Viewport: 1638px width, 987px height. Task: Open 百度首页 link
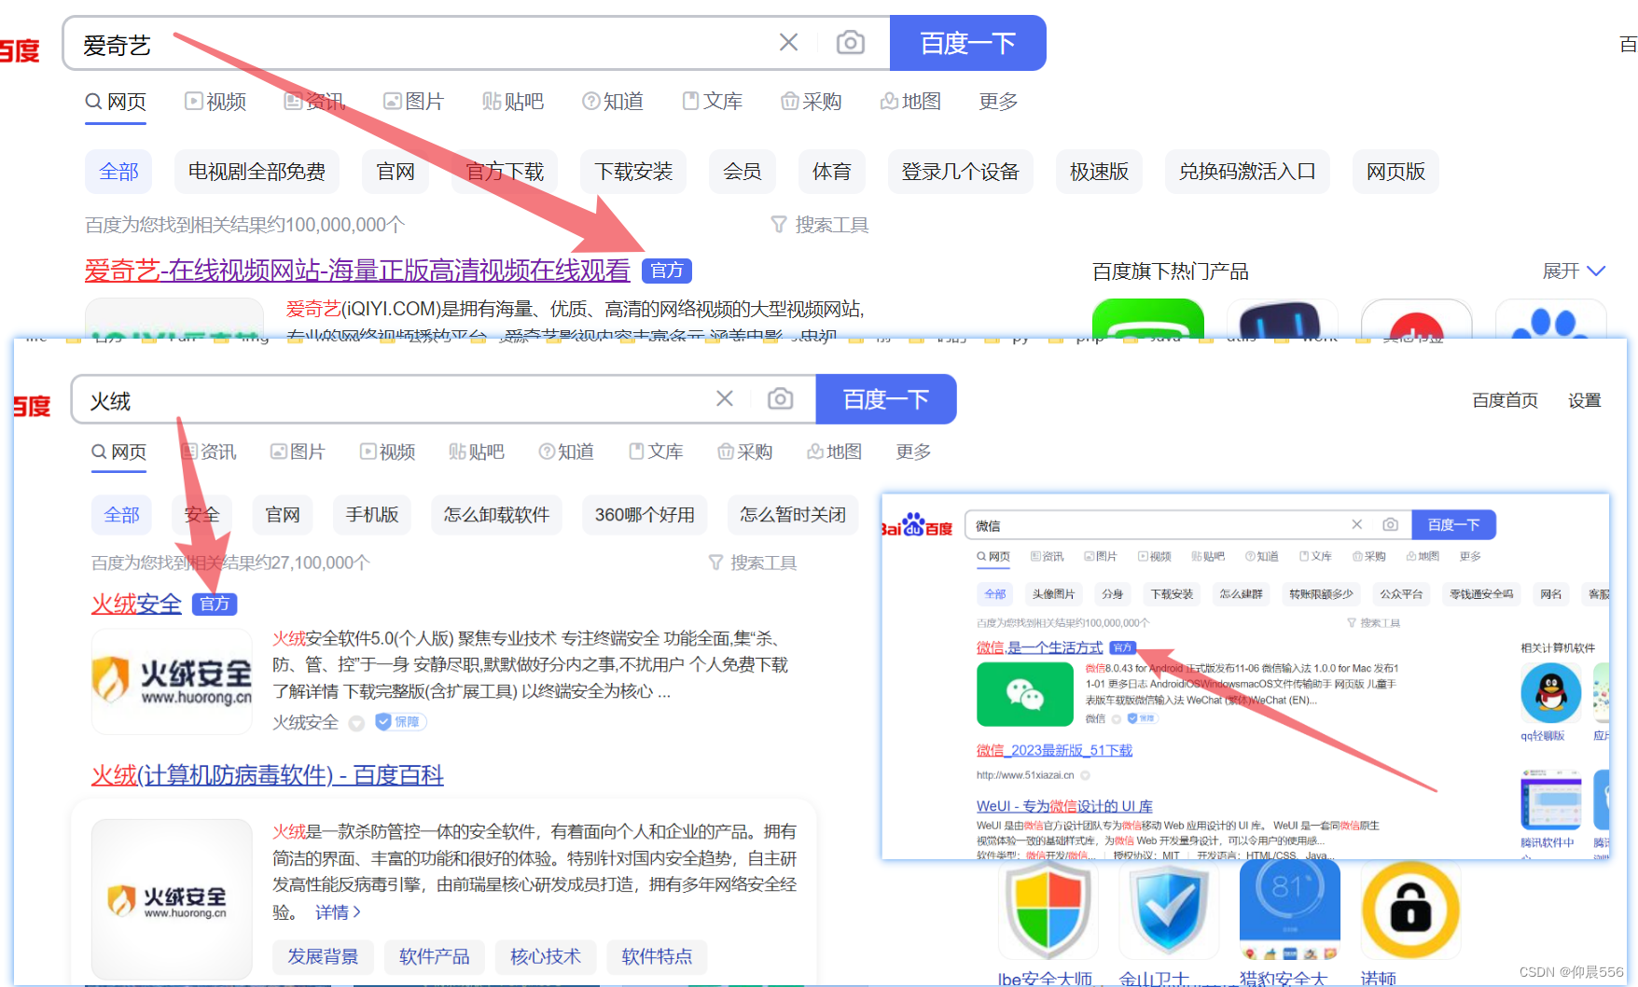1505,400
